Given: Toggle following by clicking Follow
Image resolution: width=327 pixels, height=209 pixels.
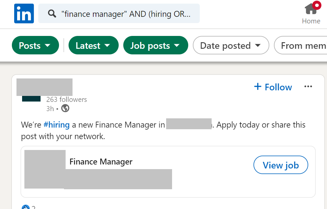Looking at the screenshot, I should tap(273, 87).
